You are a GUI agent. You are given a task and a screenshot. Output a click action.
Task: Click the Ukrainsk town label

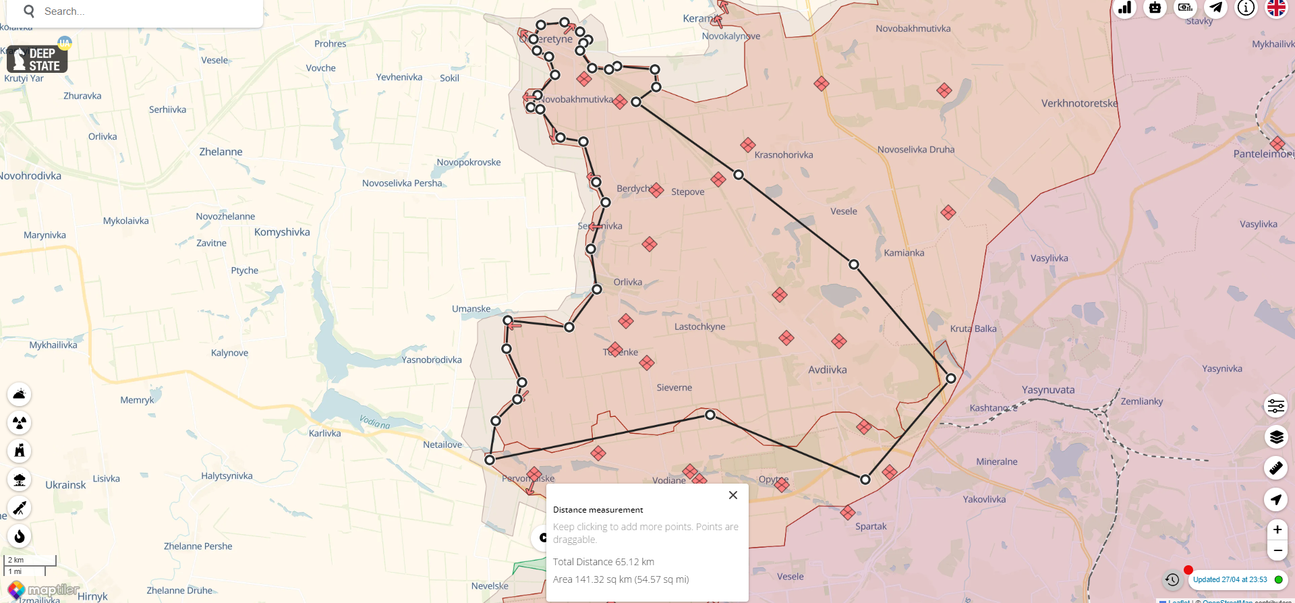coord(65,485)
